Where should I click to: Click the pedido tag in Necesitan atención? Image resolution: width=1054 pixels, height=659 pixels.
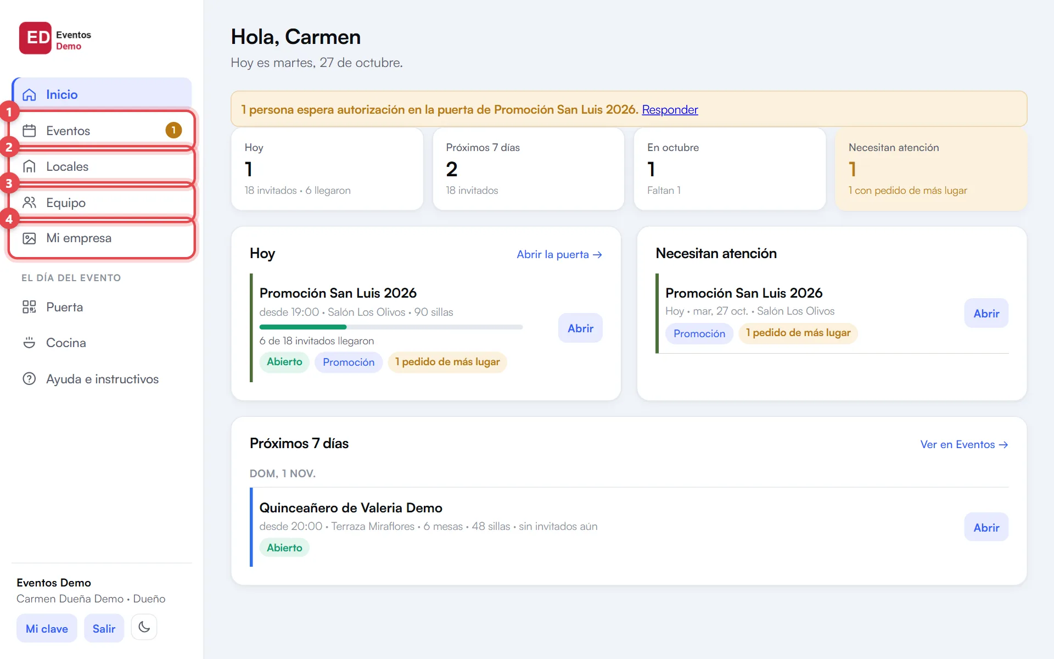point(798,333)
